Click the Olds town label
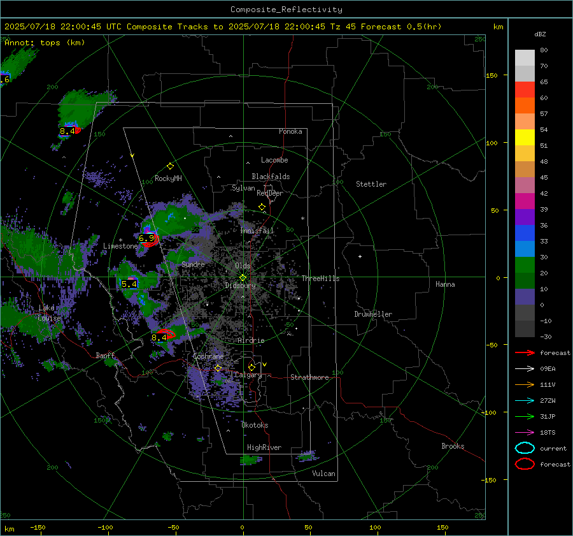573x536 pixels. coord(243,266)
